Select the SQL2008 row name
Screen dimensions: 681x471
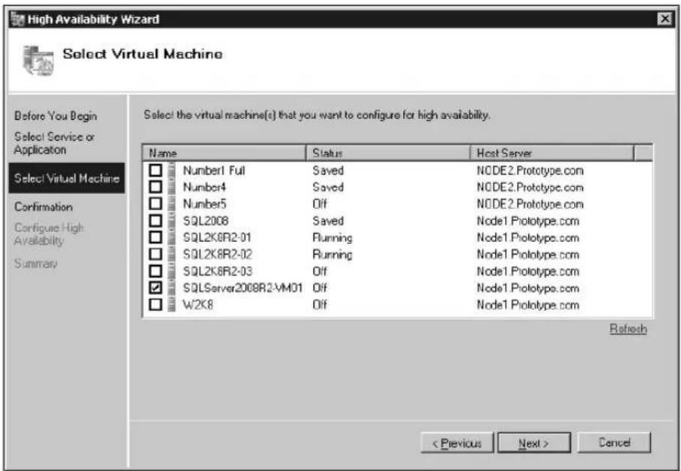pos(205,220)
